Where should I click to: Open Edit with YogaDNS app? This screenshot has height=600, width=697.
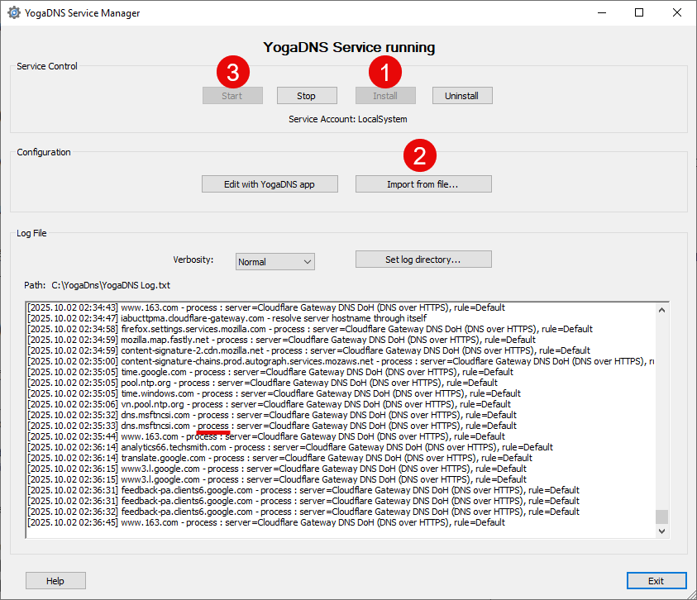pos(270,183)
